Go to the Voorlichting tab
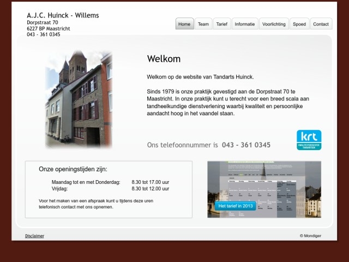 pyautogui.click(x=274, y=24)
